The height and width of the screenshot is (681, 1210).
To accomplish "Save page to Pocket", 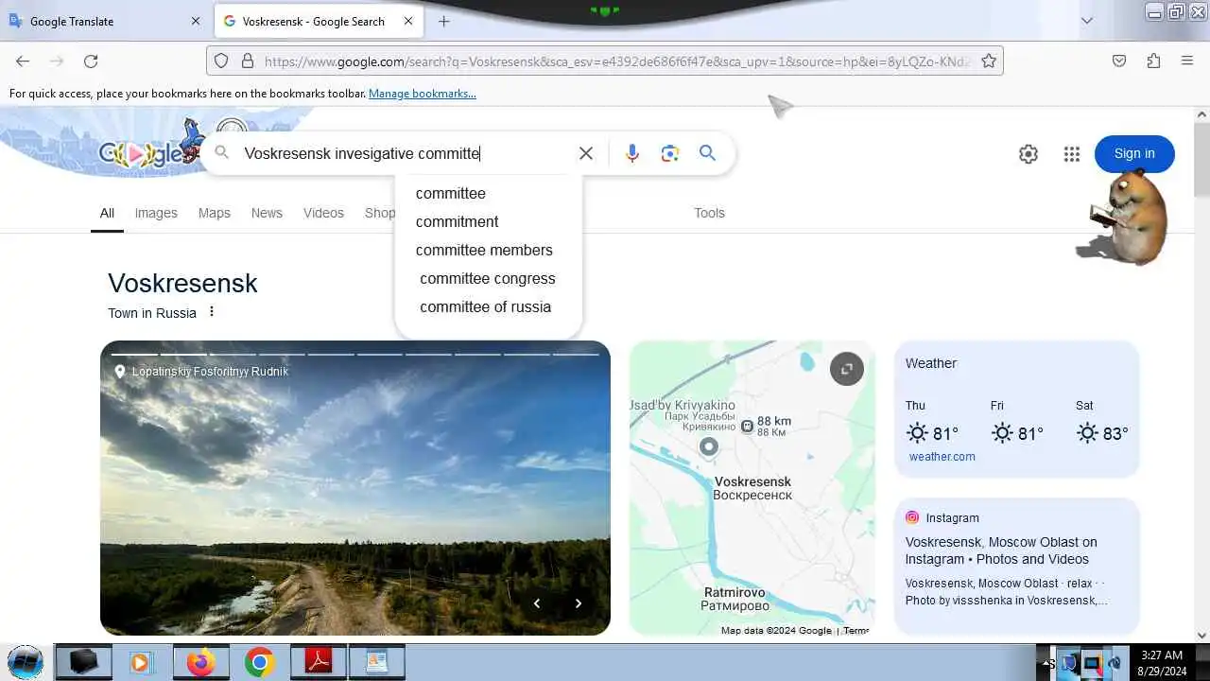I will (x=1119, y=61).
